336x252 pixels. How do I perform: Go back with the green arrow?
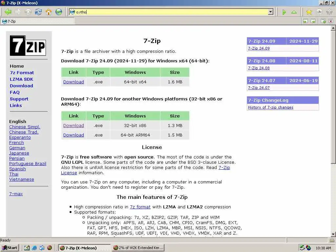coord(8,12)
